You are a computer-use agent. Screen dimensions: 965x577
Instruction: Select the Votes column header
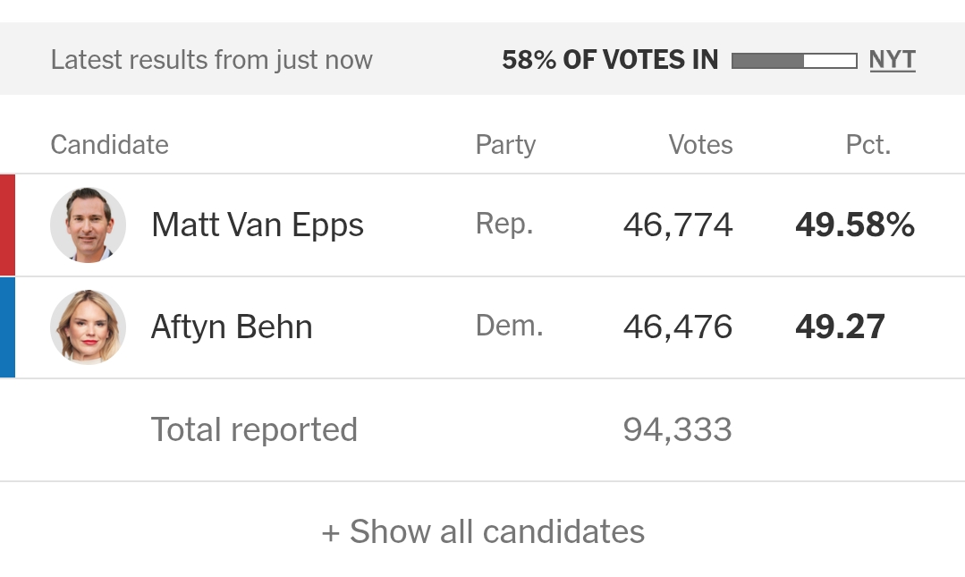click(700, 145)
